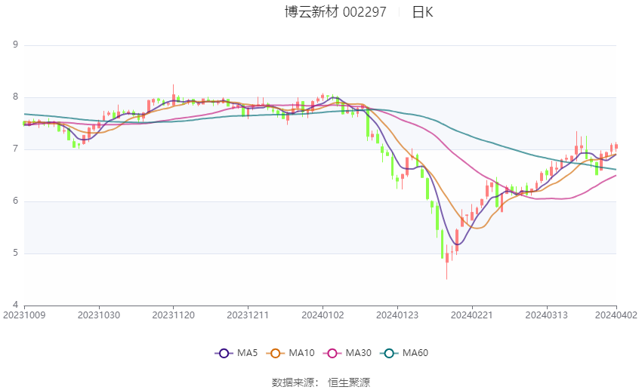
Task: Toggle the MA30 legend series
Action: click(347, 353)
